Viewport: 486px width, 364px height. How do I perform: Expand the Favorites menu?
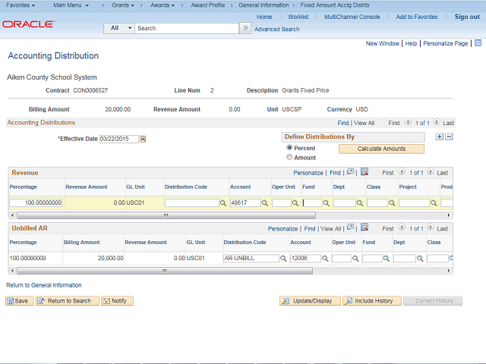pyautogui.click(x=21, y=5)
